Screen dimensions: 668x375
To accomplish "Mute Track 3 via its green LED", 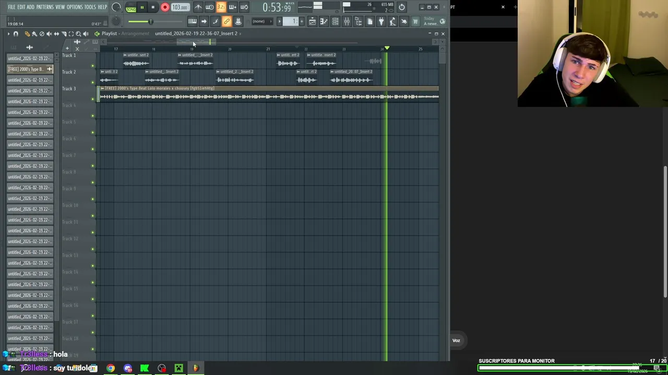I will point(93,99).
